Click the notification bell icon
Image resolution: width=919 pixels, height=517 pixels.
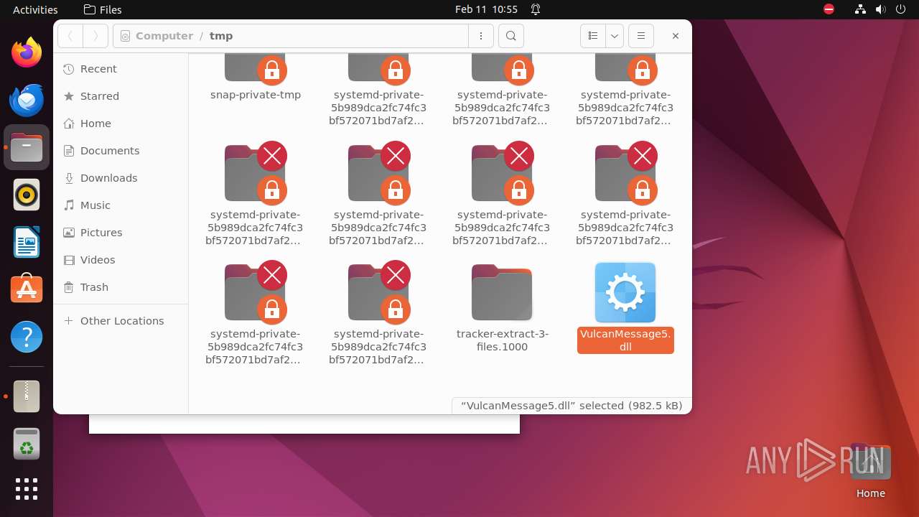click(x=536, y=10)
